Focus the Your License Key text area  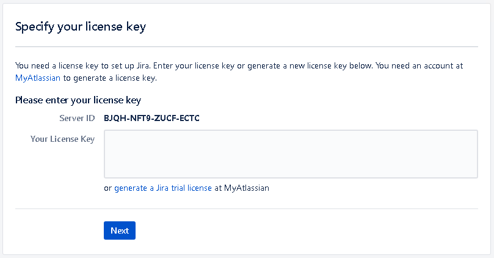pos(291,154)
